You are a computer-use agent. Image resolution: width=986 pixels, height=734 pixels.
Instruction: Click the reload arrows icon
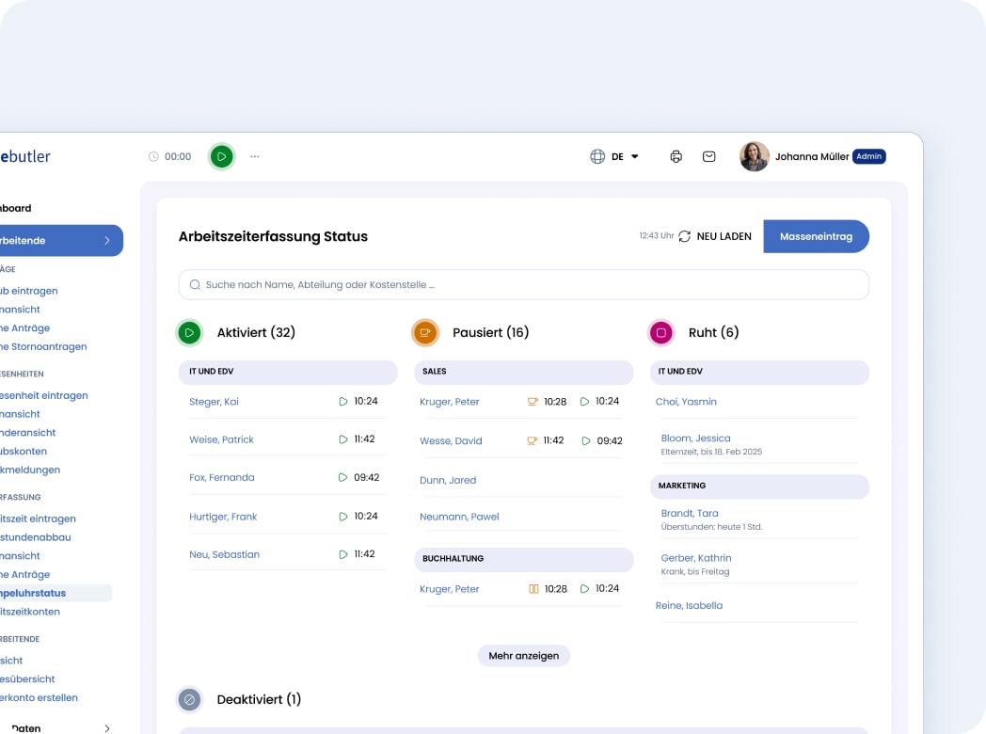[x=685, y=236]
